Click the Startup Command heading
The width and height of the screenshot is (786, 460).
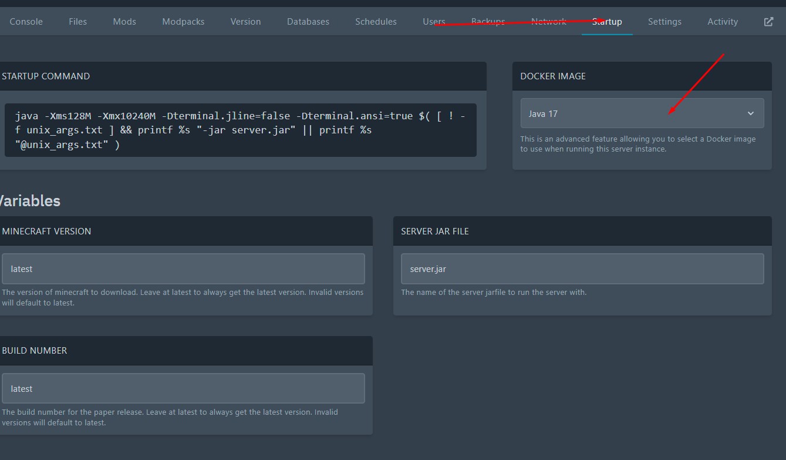46,76
